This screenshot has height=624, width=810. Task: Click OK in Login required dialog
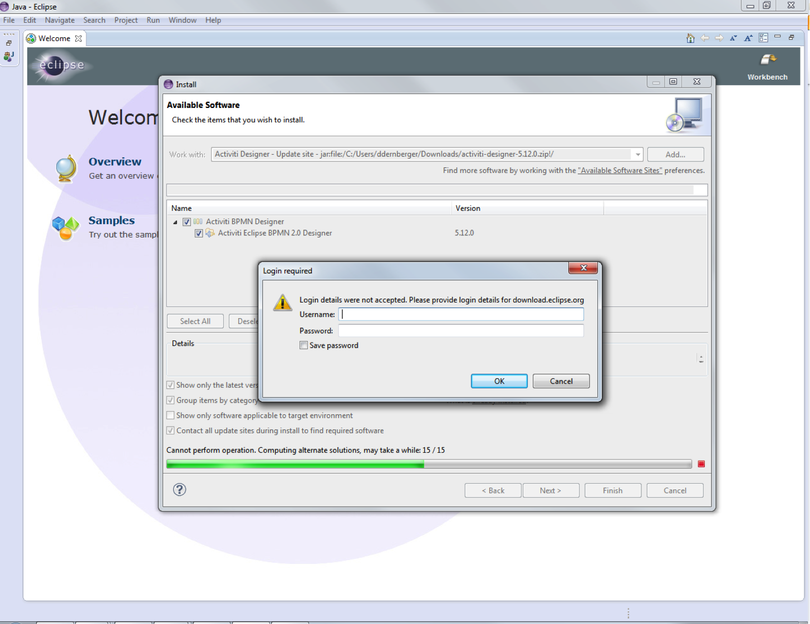tap(499, 381)
